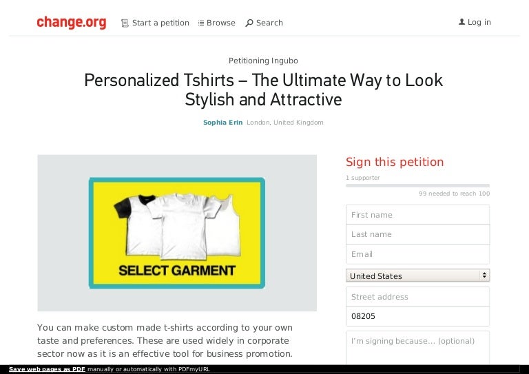Image resolution: width=529 pixels, height=374 pixels.
Task: Click the I'm signing because text area
Action: pyautogui.click(x=417, y=348)
